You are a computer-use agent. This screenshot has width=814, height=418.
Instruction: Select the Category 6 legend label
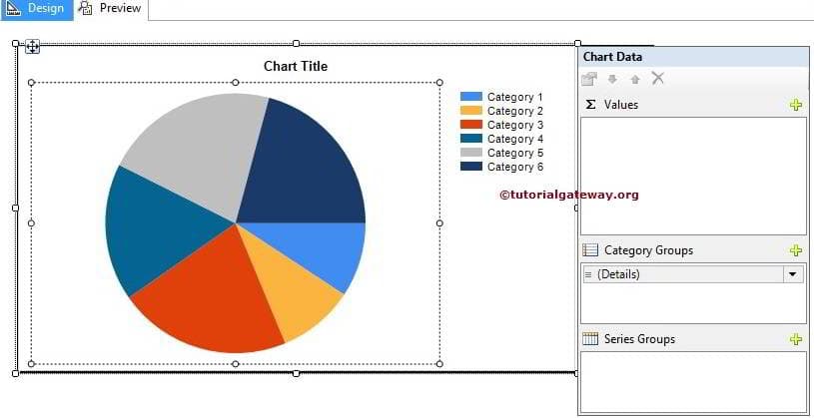pyautogui.click(x=515, y=167)
